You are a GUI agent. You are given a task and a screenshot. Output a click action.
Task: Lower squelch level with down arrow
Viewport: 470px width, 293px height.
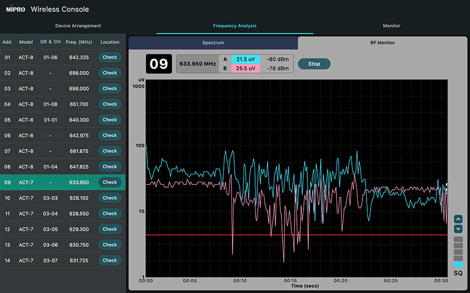(x=458, y=229)
